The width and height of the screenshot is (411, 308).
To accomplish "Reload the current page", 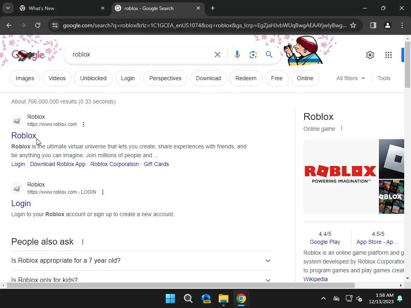I will pyautogui.click(x=38, y=25).
